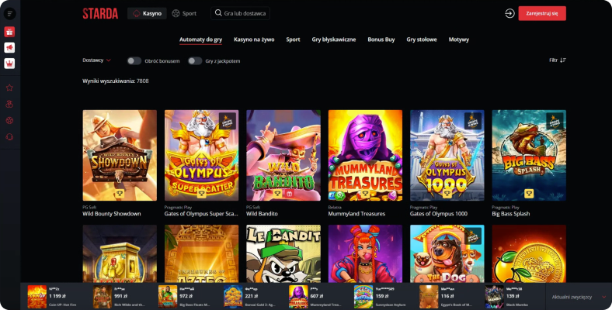
Task: Switch to the Sport section button
Action: [x=184, y=14]
